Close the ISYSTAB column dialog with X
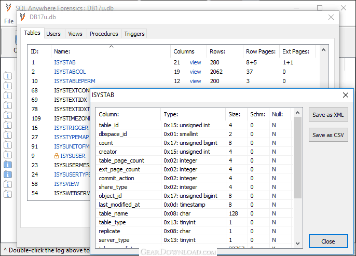The width and height of the screenshot is (356, 256). coord(345,95)
